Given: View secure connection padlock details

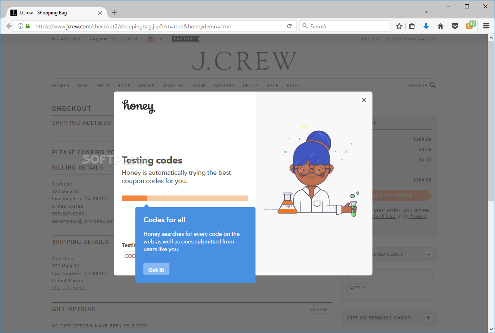Looking at the screenshot, I should (28, 26).
